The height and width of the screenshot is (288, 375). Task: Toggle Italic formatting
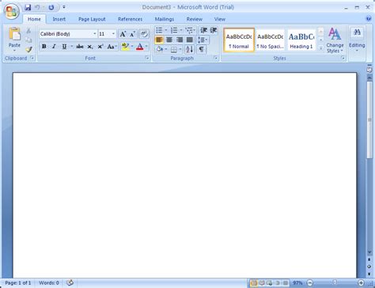(x=54, y=47)
